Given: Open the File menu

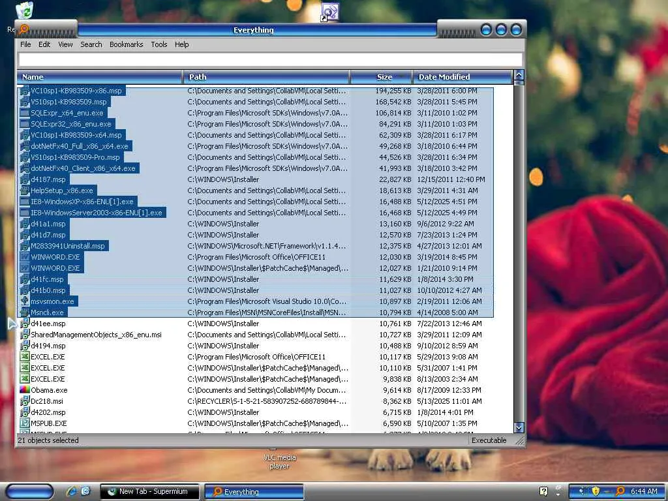Looking at the screenshot, I should pyautogui.click(x=25, y=44).
